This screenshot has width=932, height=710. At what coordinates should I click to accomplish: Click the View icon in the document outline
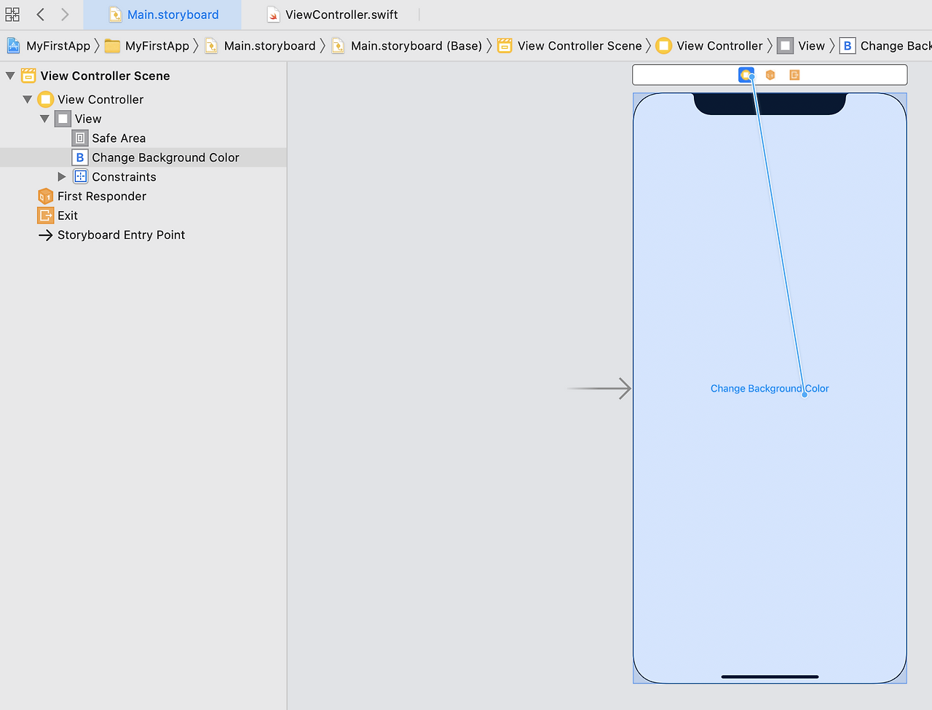(63, 119)
